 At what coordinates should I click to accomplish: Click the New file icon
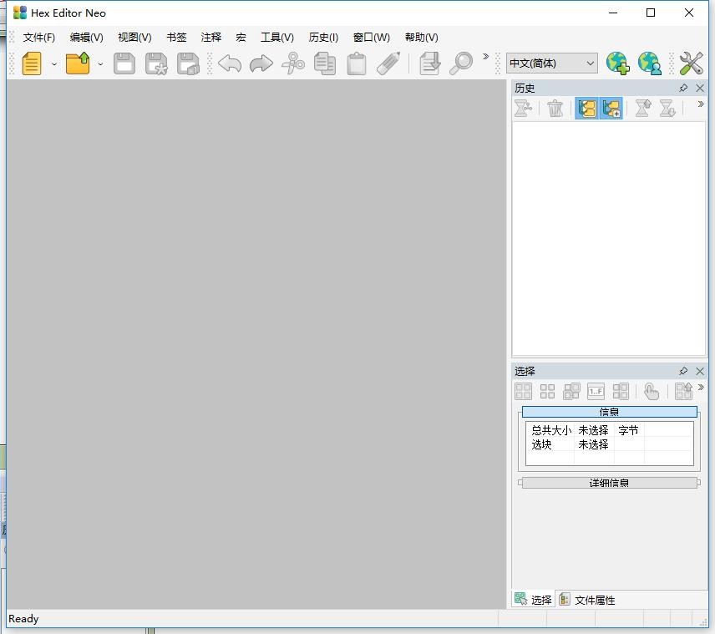click(x=32, y=63)
